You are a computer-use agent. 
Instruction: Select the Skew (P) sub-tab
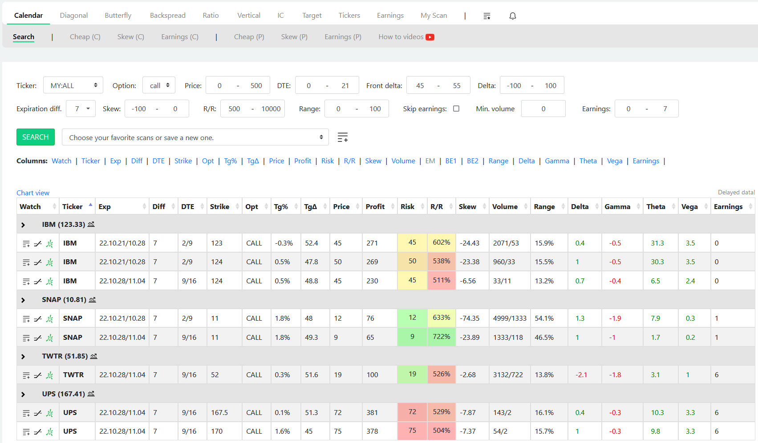pos(294,37)
